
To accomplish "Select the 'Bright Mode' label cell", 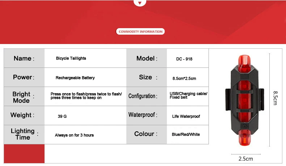I will [x=24, y=97].
